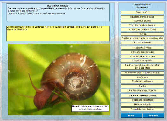Image resolution: width=167 pixels, height=121 pixels.
Task: Pick 'Corps avec des anneaux' criterion
Action: pos(142,52)
